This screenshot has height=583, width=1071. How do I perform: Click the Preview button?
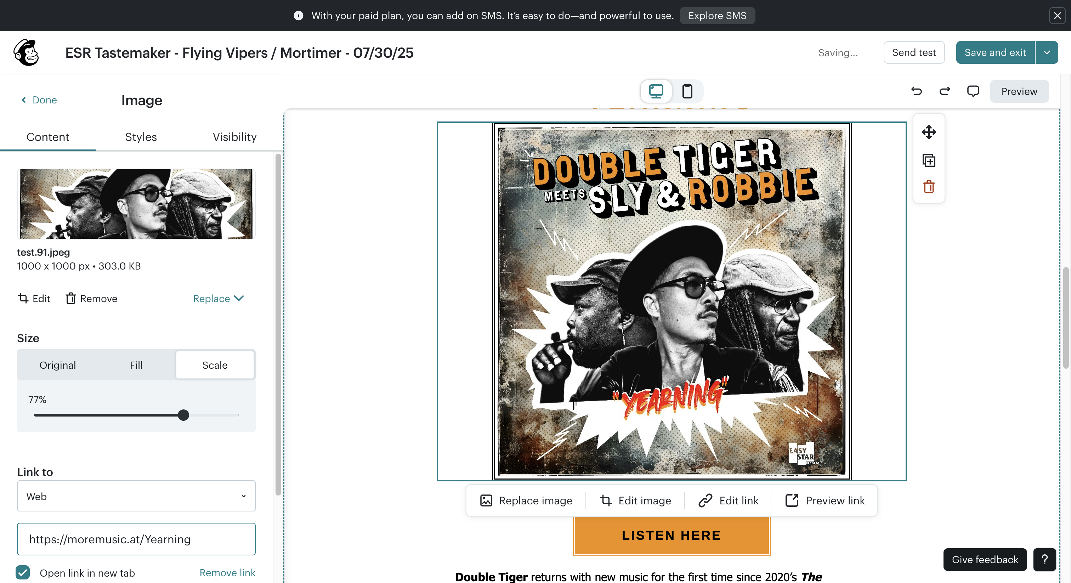pyautogui.click(x=1019, y=91)
